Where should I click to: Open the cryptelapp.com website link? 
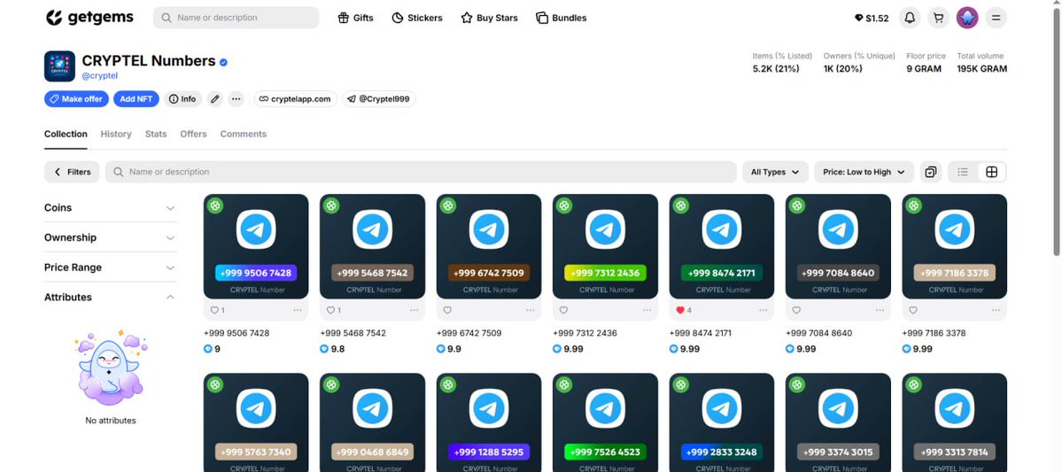tap(295, 99)
